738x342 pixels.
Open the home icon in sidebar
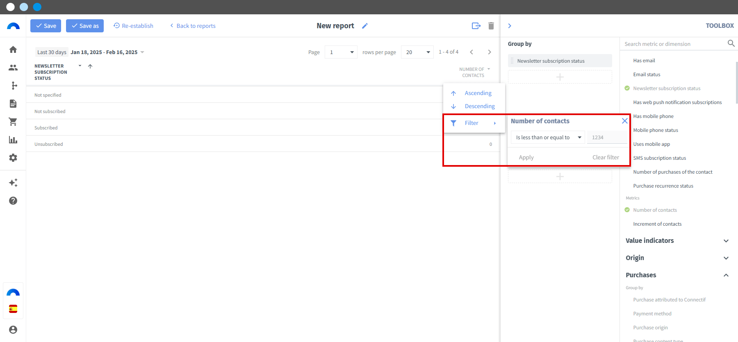coord(13,50)
